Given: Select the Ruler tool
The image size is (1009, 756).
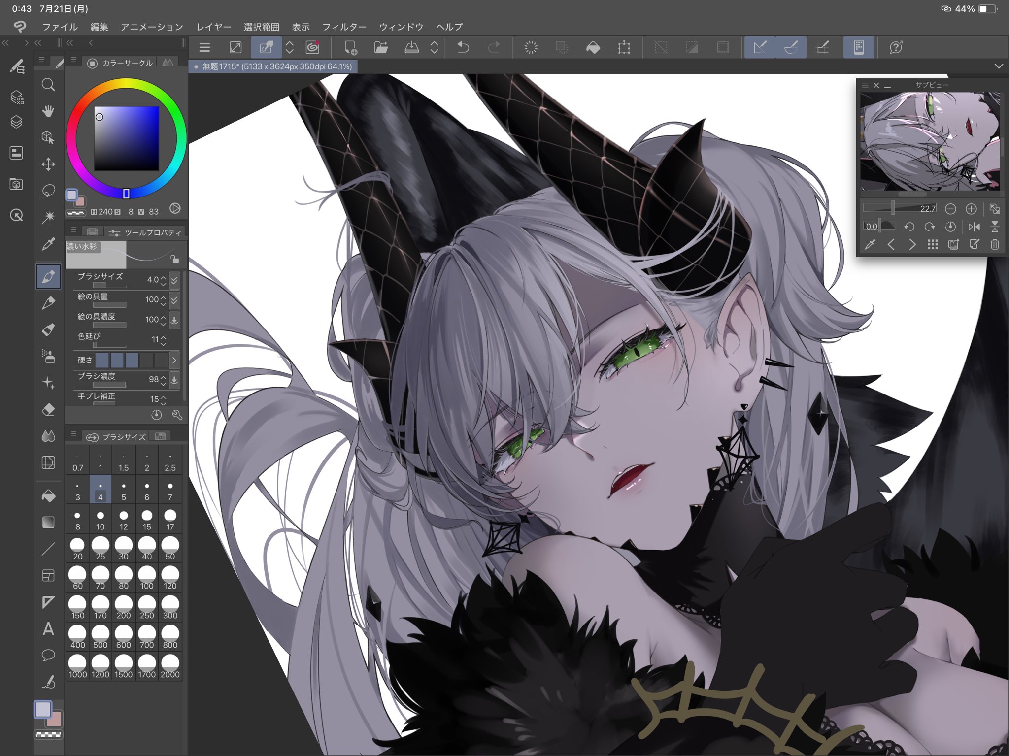Looking at the screenshot, I should pos(48,602).
